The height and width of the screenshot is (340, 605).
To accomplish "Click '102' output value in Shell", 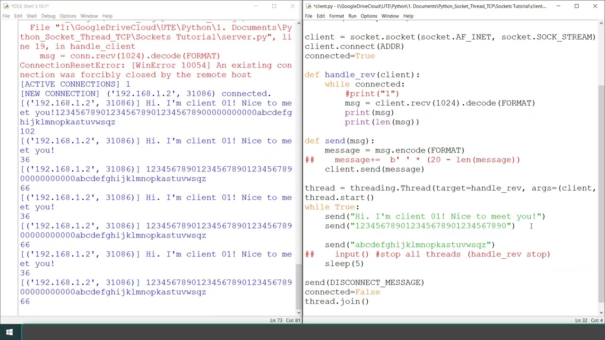I will 27,131.
